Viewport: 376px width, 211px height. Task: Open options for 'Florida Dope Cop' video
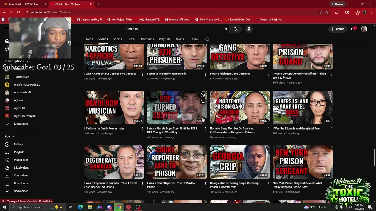pos(205,129)
